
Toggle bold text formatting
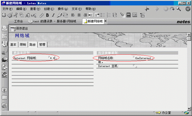(x=47, y=15)
